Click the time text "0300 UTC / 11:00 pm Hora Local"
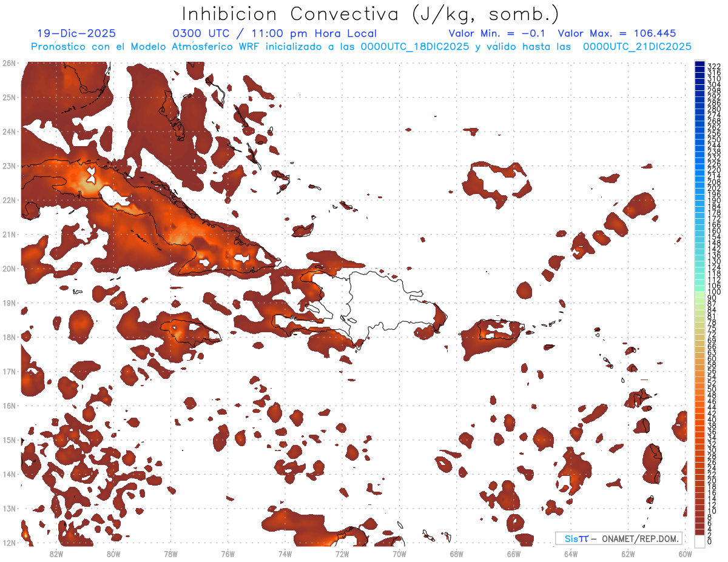The width and height of the screenshot is (728, 562). tap(275, 34)
